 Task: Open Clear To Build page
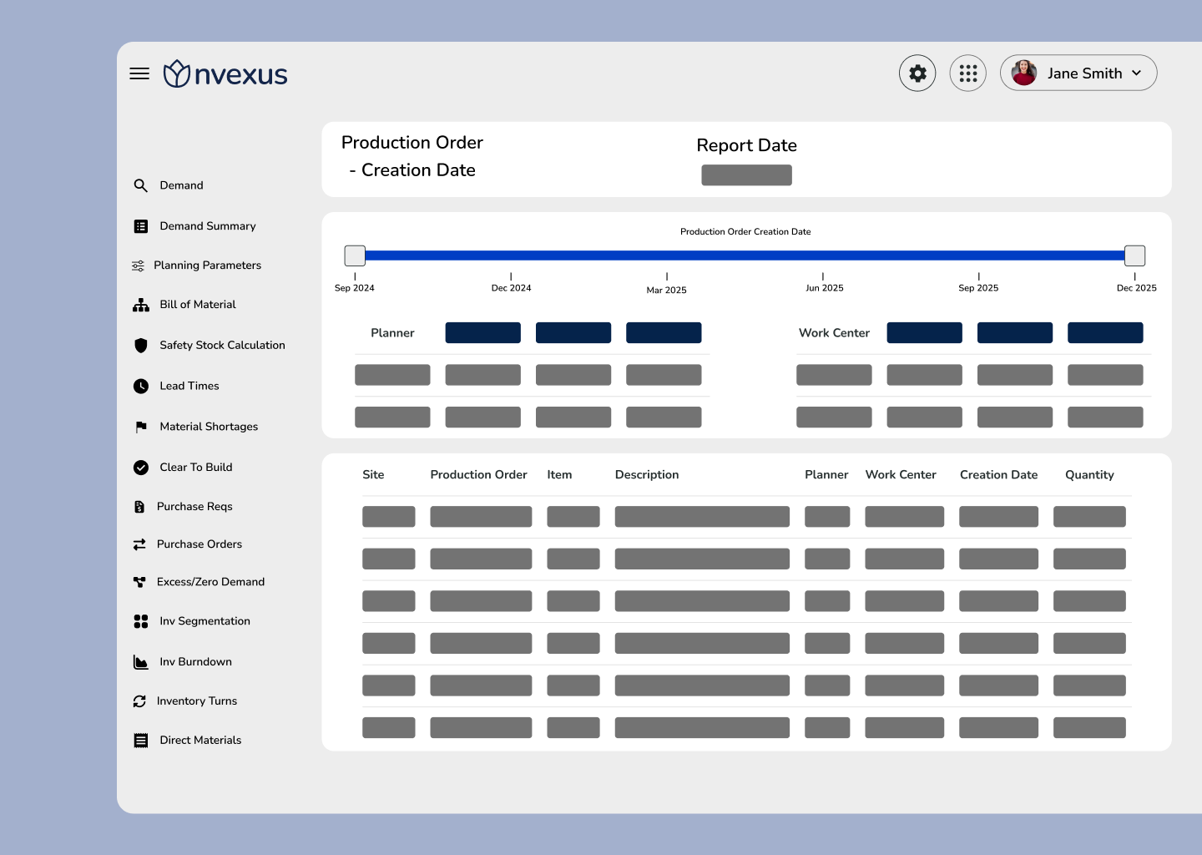tap(196, 468)
